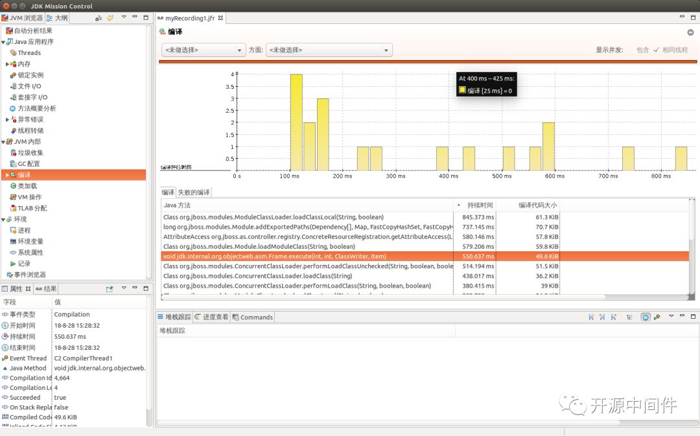Click the tree view icon in the stack trace toolbar
This screenshot has width=700, height=436.
click(629, 317)
